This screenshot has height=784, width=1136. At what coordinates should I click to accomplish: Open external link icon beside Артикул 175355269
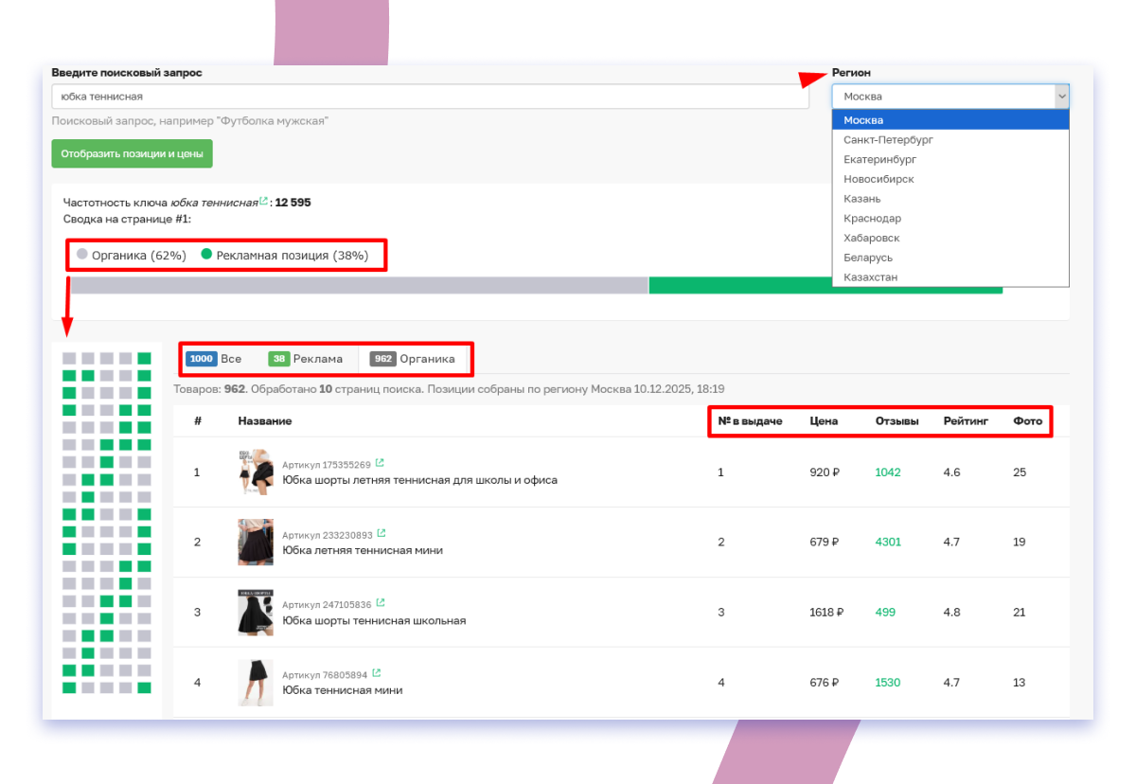380,464
